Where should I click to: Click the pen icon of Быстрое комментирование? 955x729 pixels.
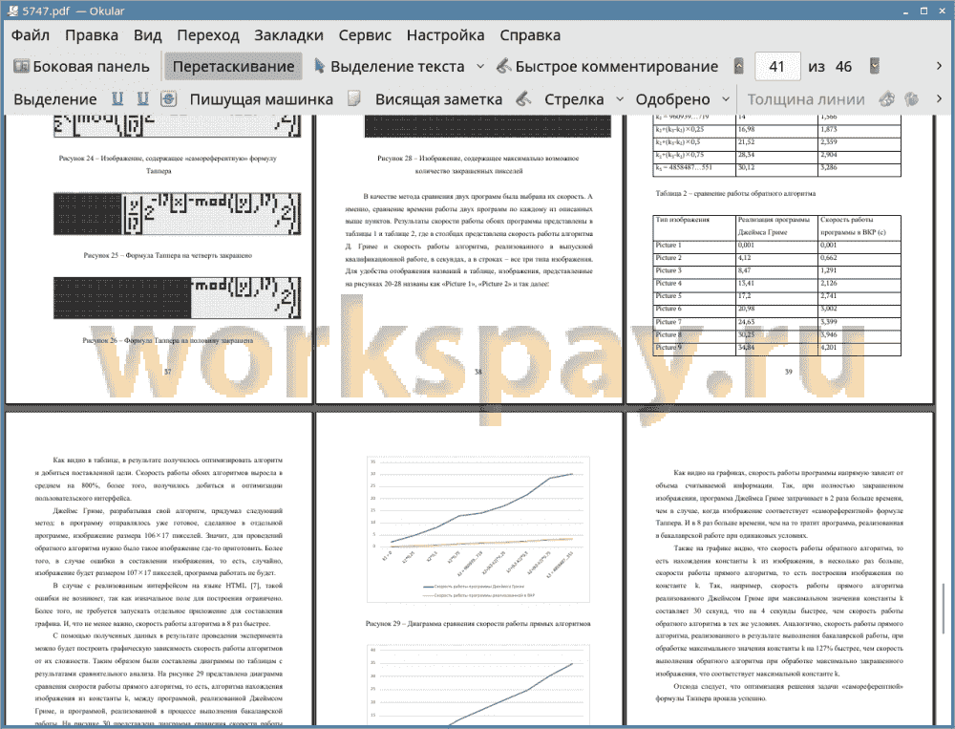(503, 66)
